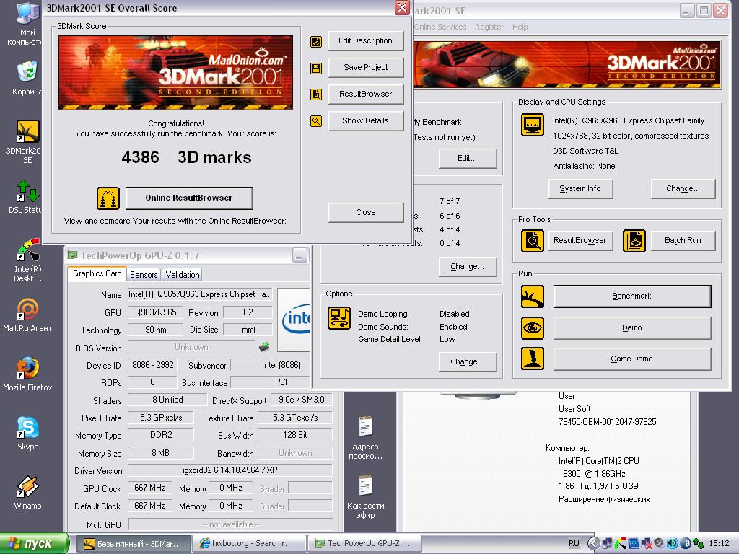Switch to the Sensors tab in GPU-Z

click(x=144, y=275)
